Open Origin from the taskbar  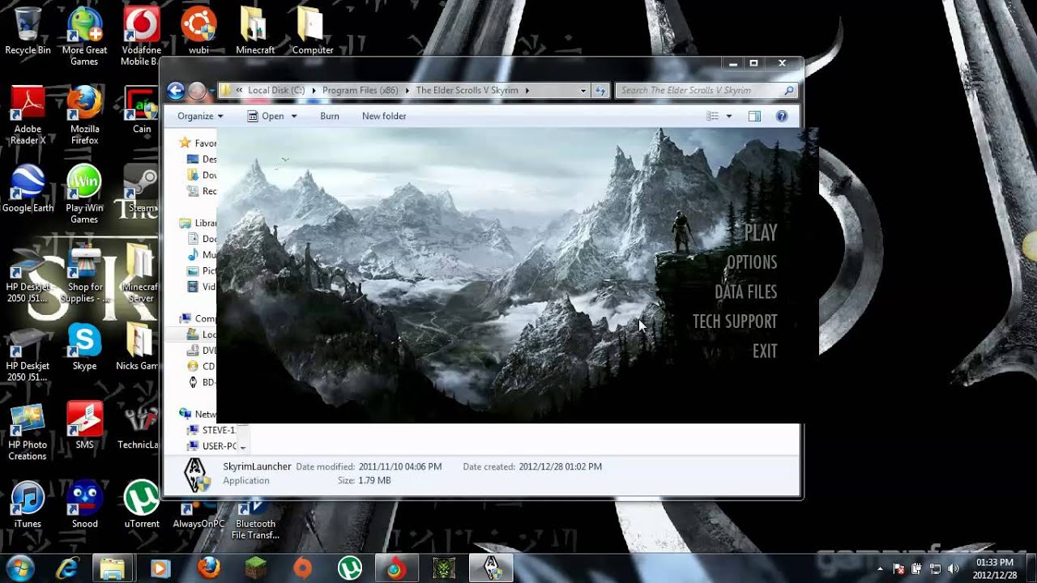point(303,568)
